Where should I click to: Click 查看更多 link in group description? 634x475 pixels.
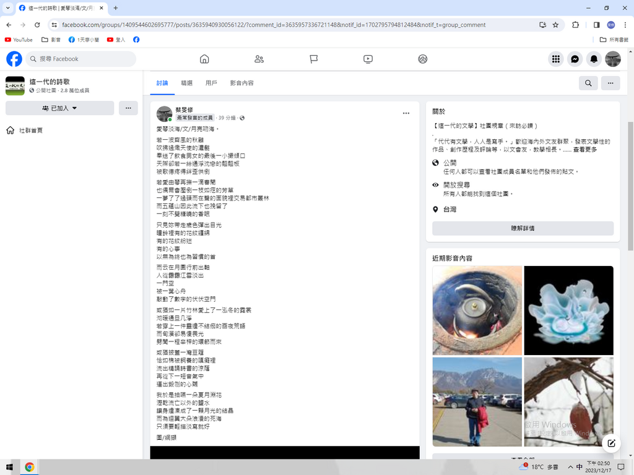(x=585, y=150)
